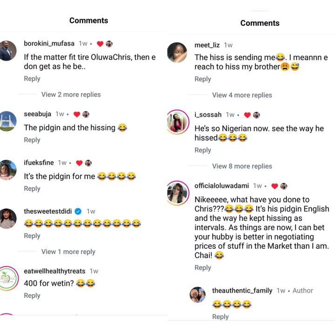
Task: Tap seeabuja's avatar image
Action: (8, 121)
